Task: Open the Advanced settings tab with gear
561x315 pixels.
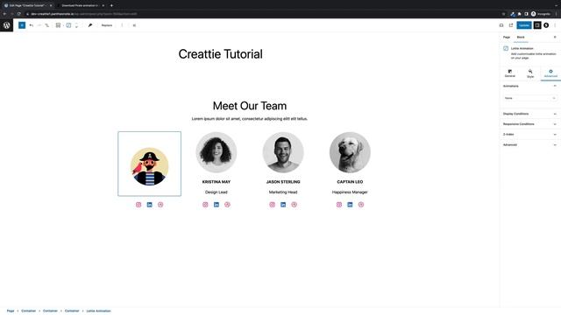Action: pos(550,73)
